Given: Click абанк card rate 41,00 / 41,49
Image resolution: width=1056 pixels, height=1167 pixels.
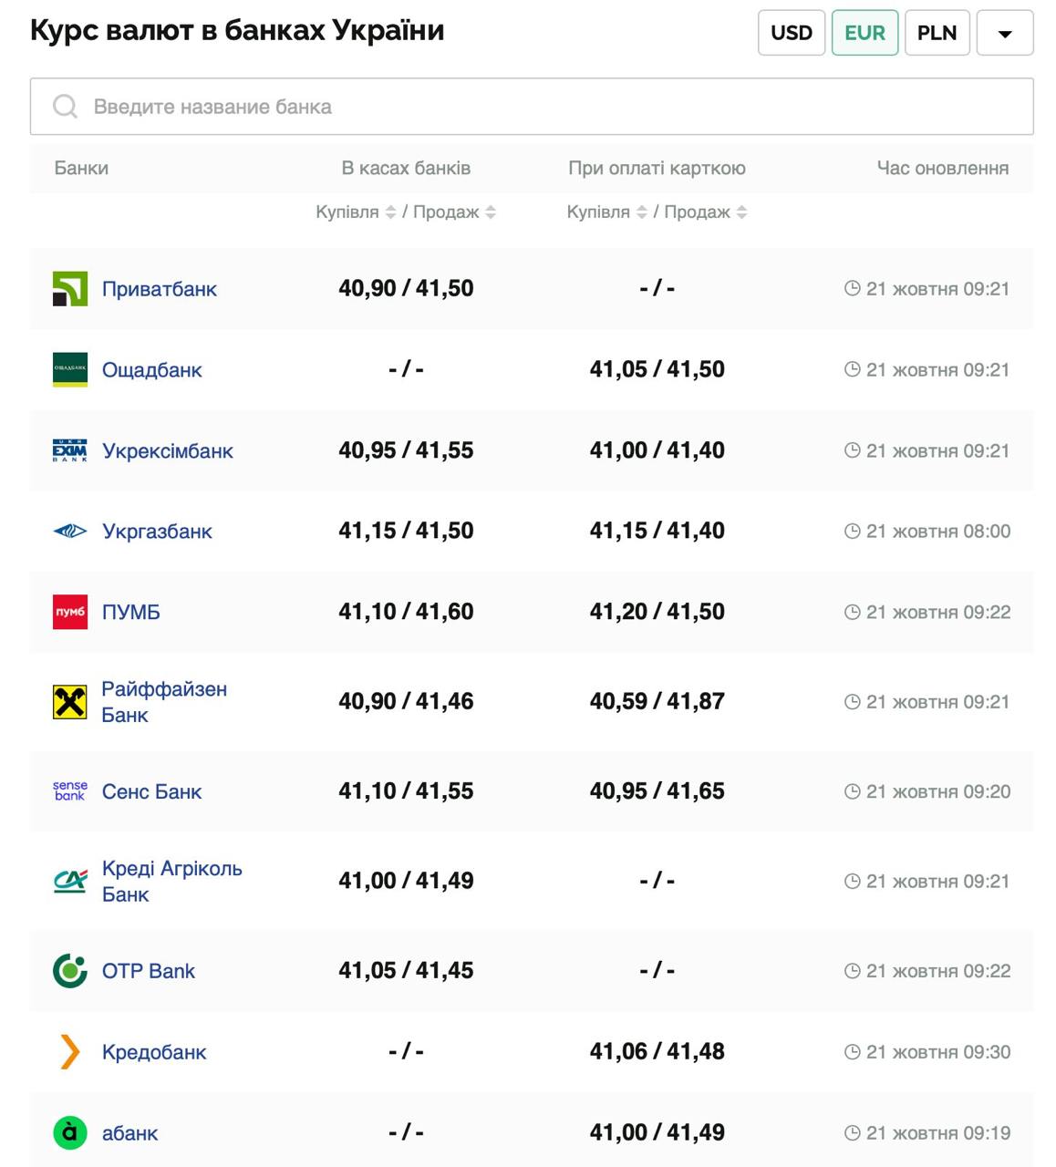Looking at the screenshot, I should 657,1132.
